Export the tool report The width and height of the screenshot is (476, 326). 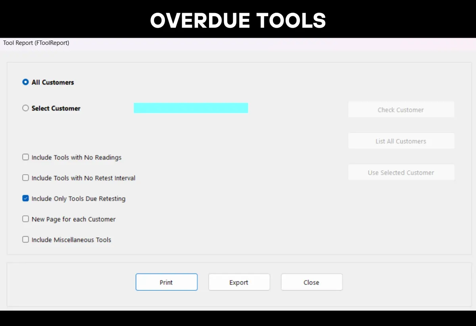pyautogui.click(x=239, y=282)
